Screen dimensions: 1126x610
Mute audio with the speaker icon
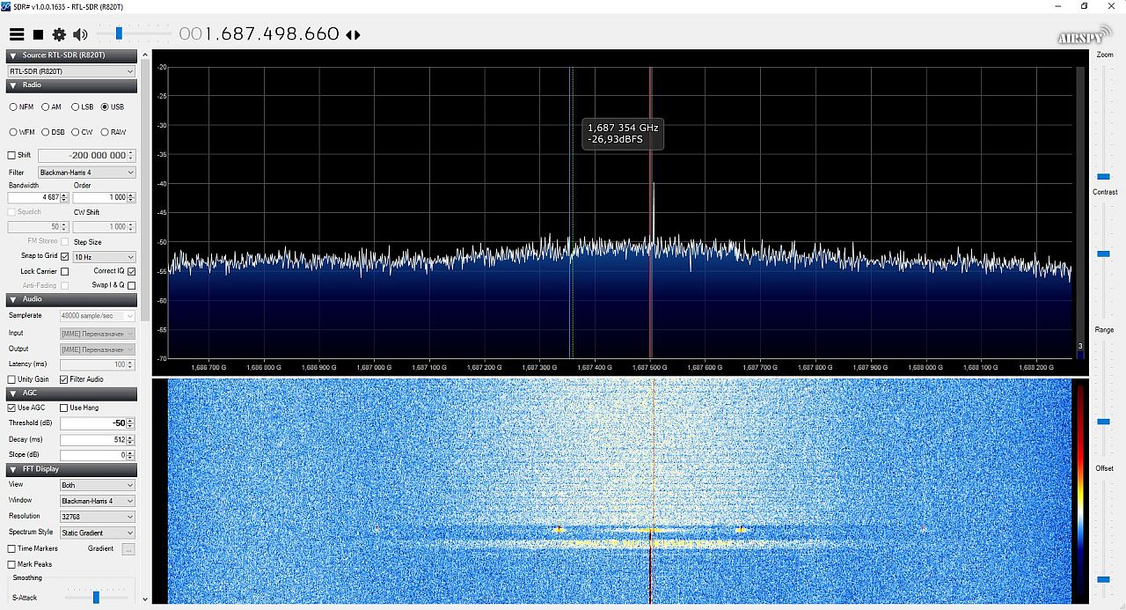[x=80, y=34]
